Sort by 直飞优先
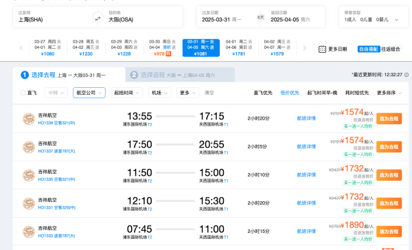The width and height of the screenshot is (412, 250). (x=263, y=93)
